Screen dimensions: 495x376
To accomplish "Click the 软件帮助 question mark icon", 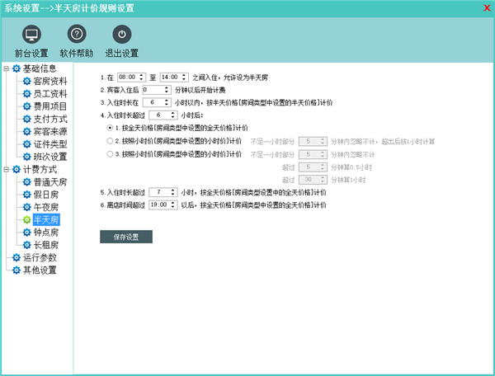I will coord(77,35).
